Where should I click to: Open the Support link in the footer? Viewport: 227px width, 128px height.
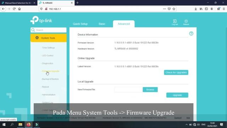coord(178,118)
